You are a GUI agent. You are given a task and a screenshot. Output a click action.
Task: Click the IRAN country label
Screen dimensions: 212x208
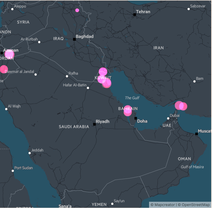click(158, 48)
